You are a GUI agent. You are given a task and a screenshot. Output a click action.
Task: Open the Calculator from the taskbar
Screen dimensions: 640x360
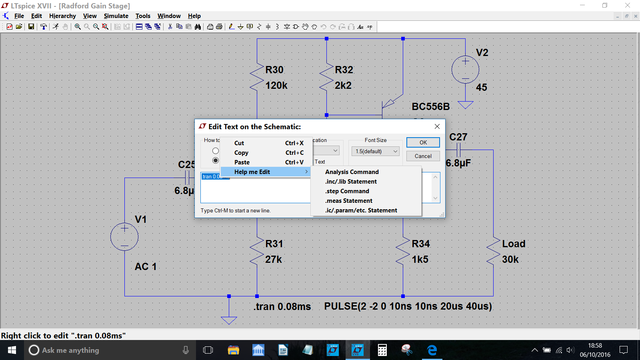pos(382,350)
